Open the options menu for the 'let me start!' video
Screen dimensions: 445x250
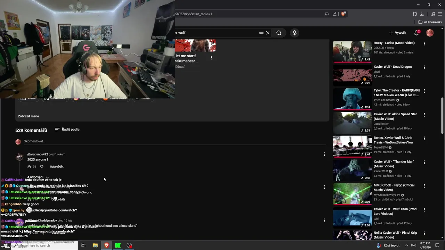coord(211,58)
